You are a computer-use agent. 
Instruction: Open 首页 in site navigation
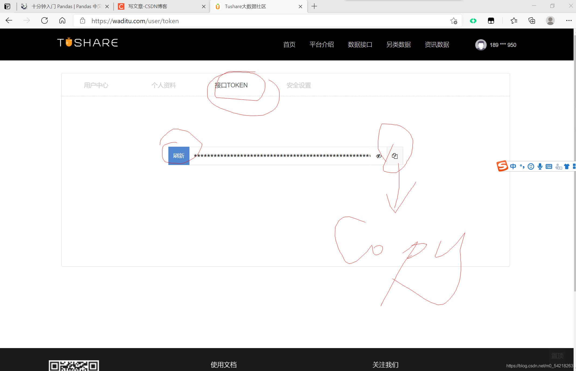[289, 44]
